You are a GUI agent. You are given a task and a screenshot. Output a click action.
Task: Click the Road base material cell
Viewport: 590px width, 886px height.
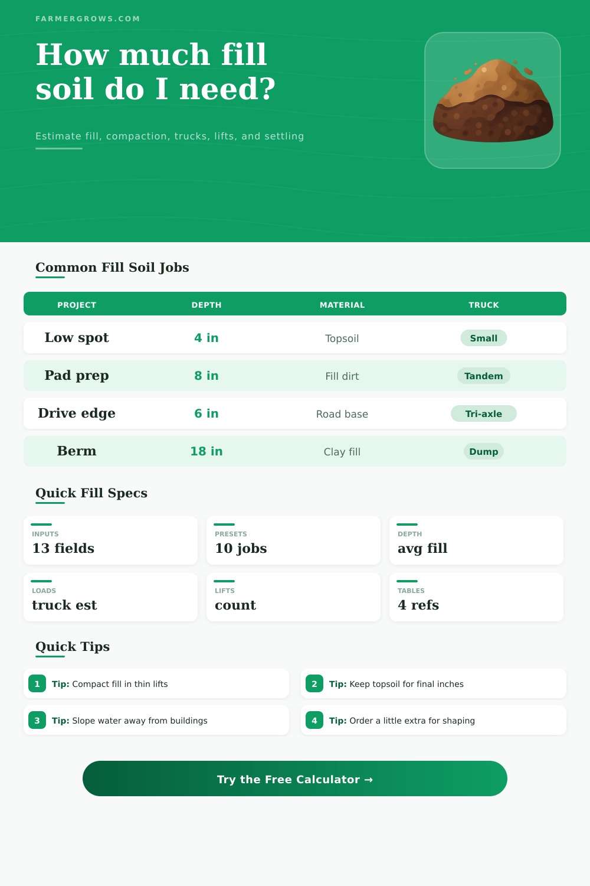coord(342,414)
